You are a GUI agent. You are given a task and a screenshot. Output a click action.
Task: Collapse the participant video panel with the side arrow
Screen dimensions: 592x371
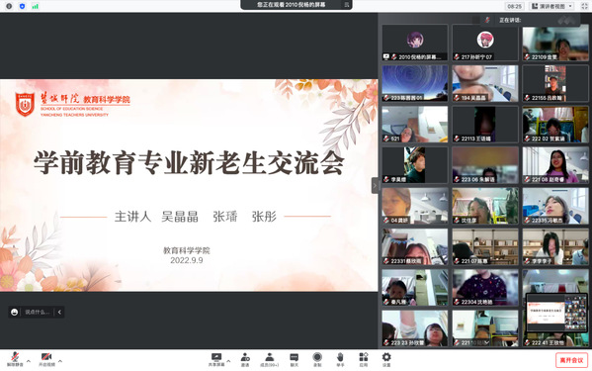(375, 186)
